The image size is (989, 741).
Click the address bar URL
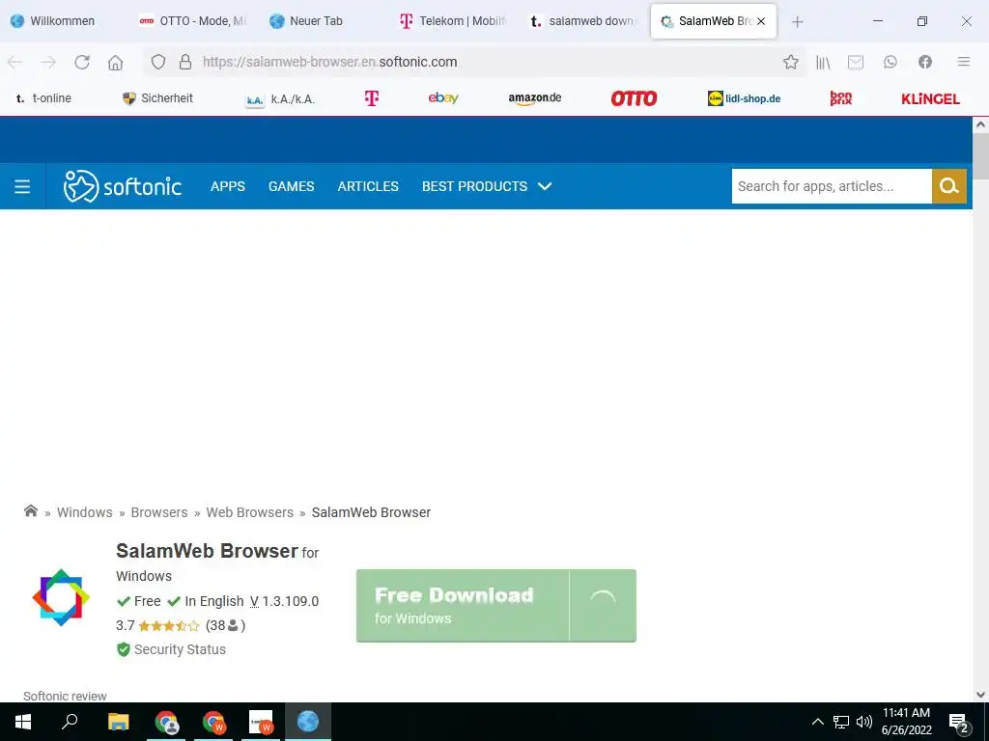coord(330,62)
